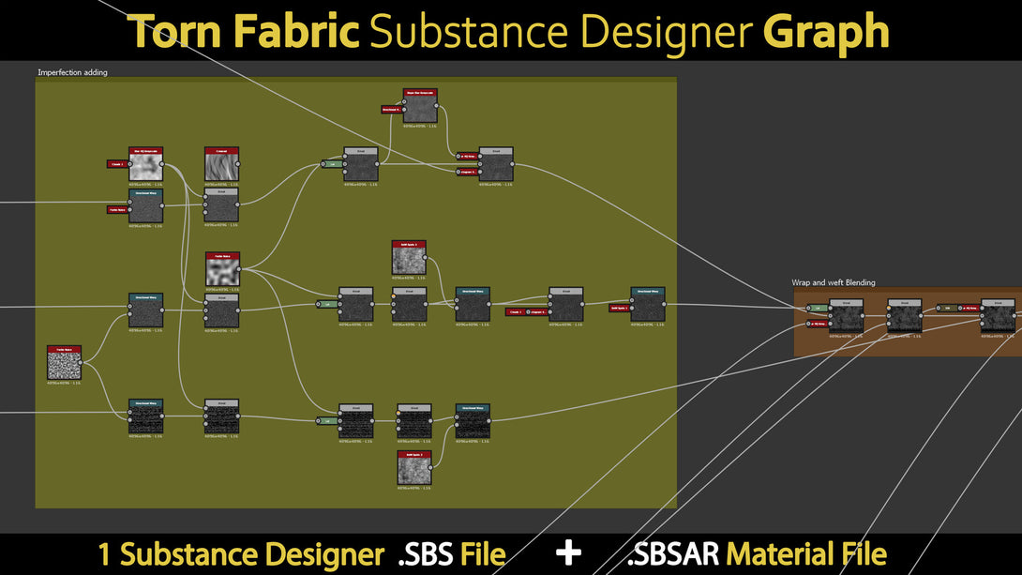The height and width of the screenshot is (575, 1022).
Task: Select topmost red-header node above the Blend row
Action: click(x=420, y=106)
